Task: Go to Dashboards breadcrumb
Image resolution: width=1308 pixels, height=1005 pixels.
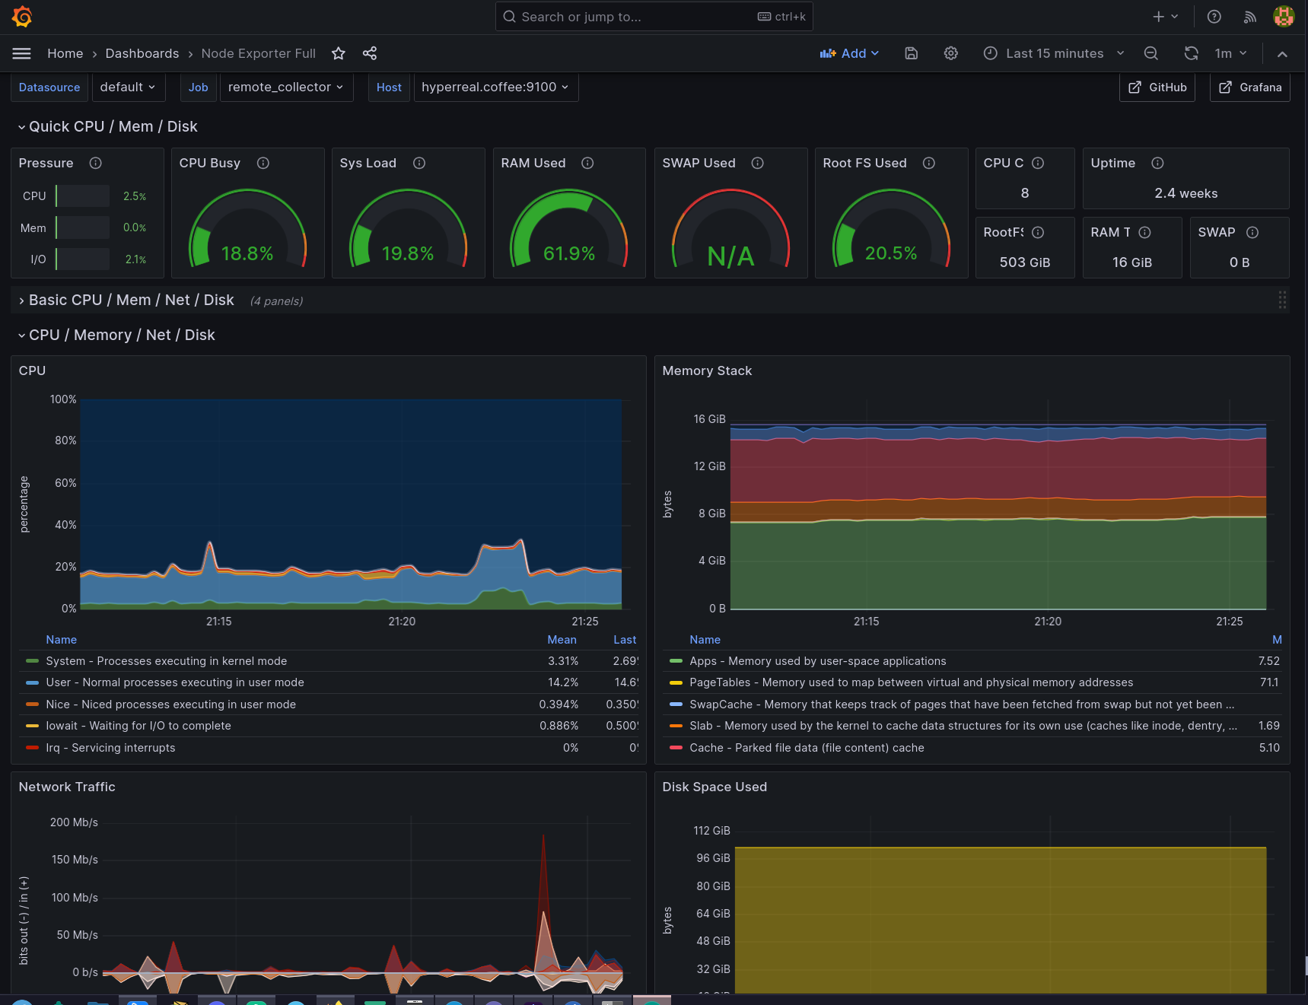Action: click(142, 53)
